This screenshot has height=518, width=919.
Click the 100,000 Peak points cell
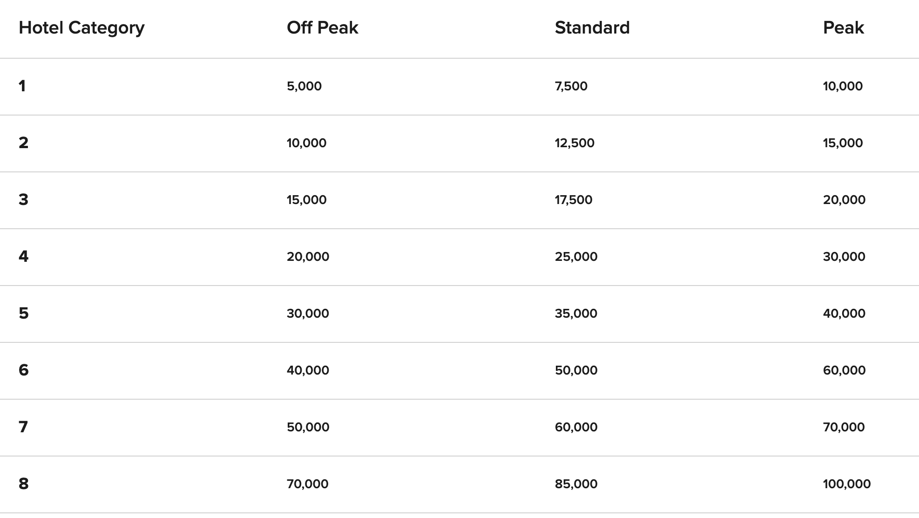[846, 484]
